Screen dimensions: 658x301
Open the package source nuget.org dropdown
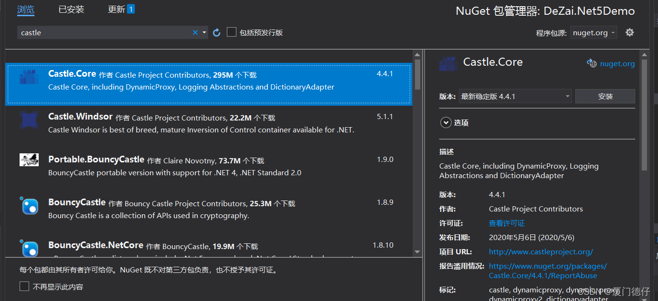coord(594,32)
